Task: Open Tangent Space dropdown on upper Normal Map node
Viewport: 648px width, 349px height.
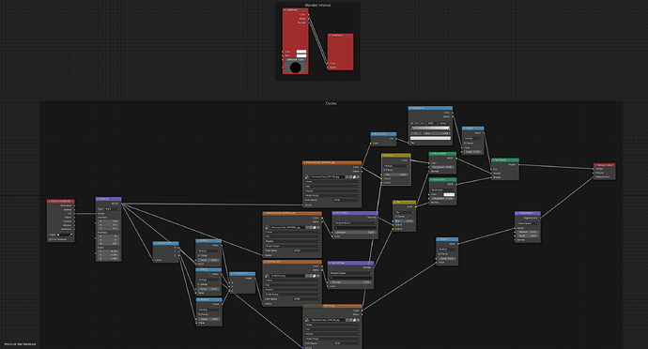Action: coord(355,223)
